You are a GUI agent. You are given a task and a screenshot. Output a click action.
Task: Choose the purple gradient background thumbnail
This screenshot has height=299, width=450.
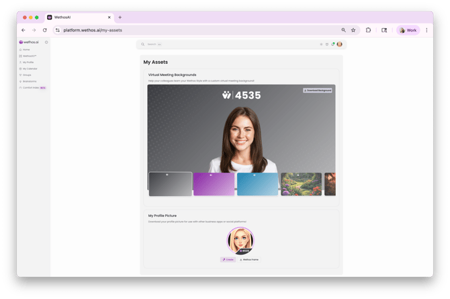tap(214, 184)
